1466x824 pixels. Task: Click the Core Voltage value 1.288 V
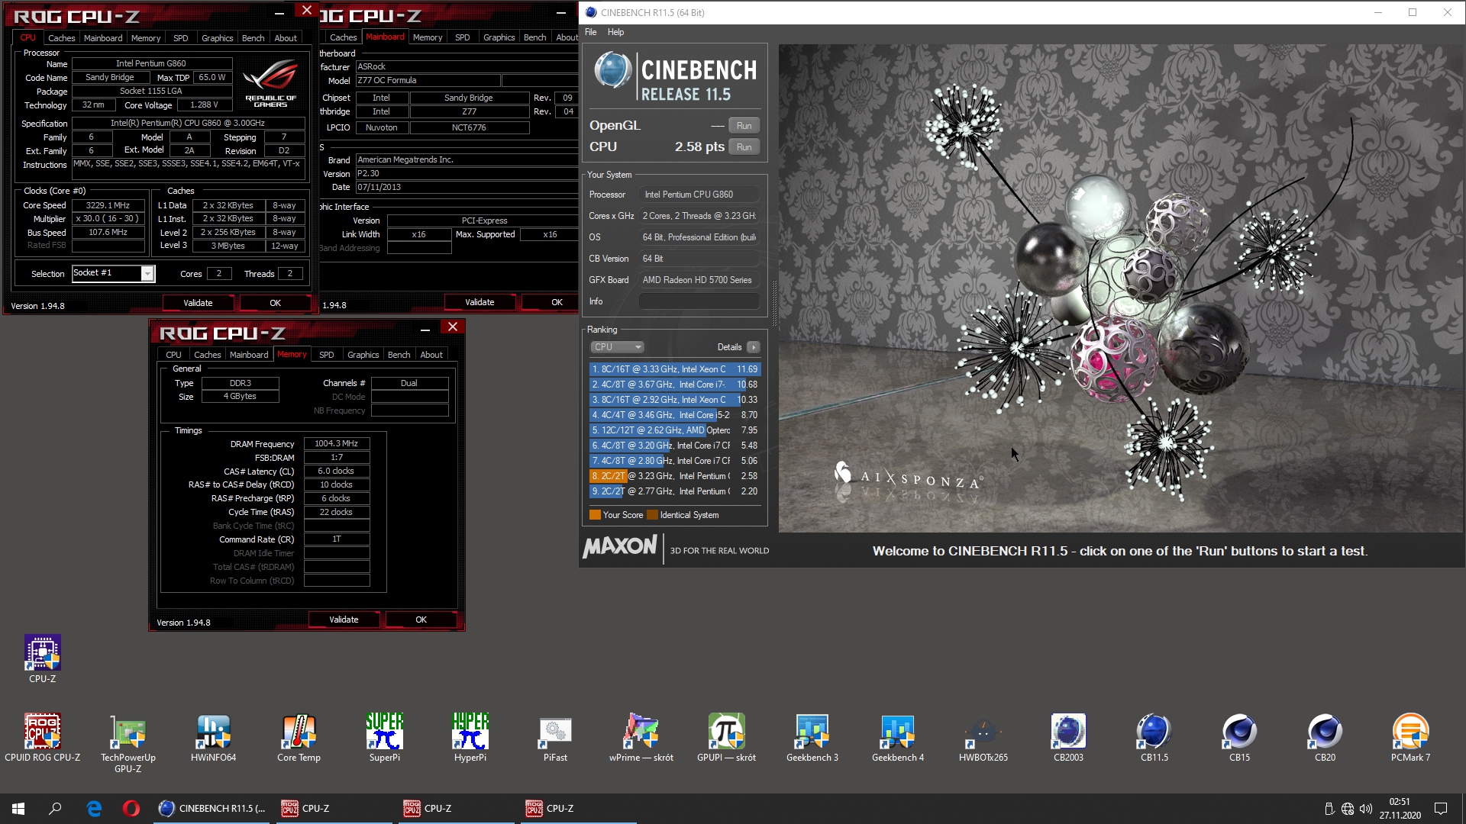[x=204, y=105]
